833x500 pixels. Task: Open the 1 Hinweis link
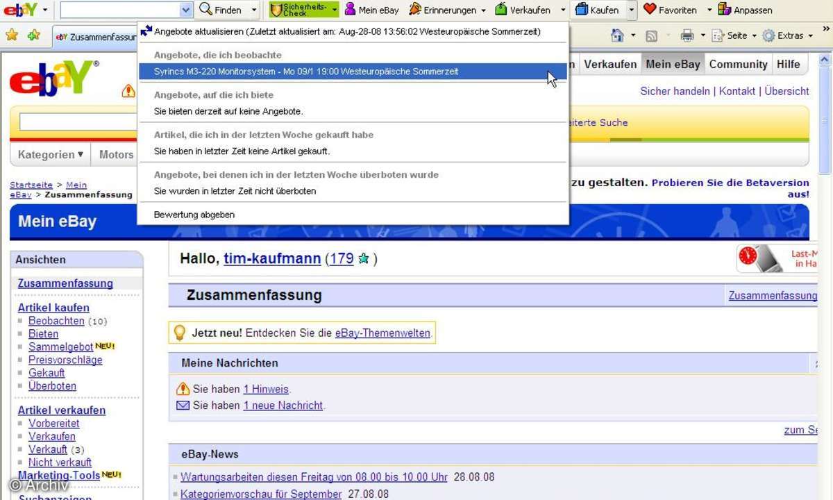click(x=266, y=389)
